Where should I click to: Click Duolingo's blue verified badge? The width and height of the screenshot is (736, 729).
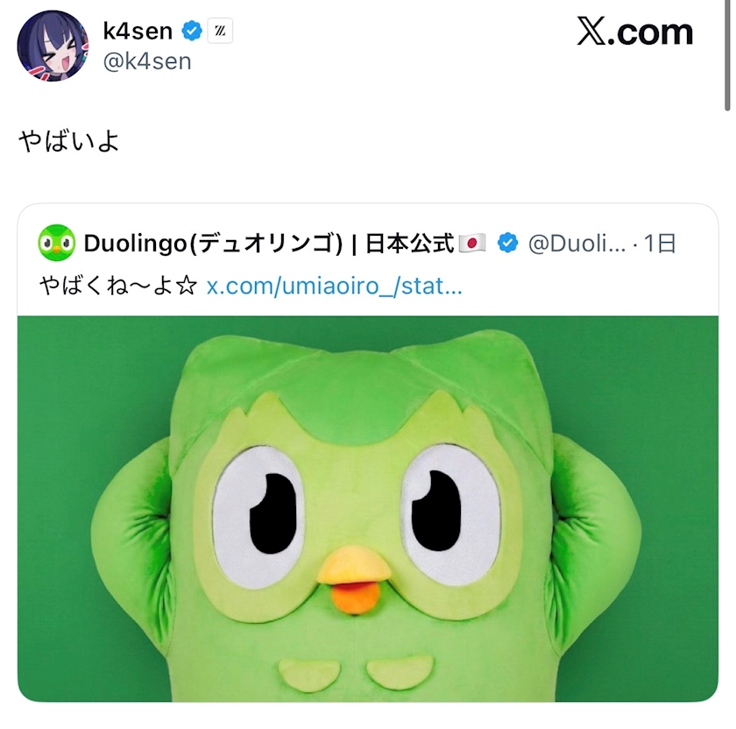(x=508, y=244)
